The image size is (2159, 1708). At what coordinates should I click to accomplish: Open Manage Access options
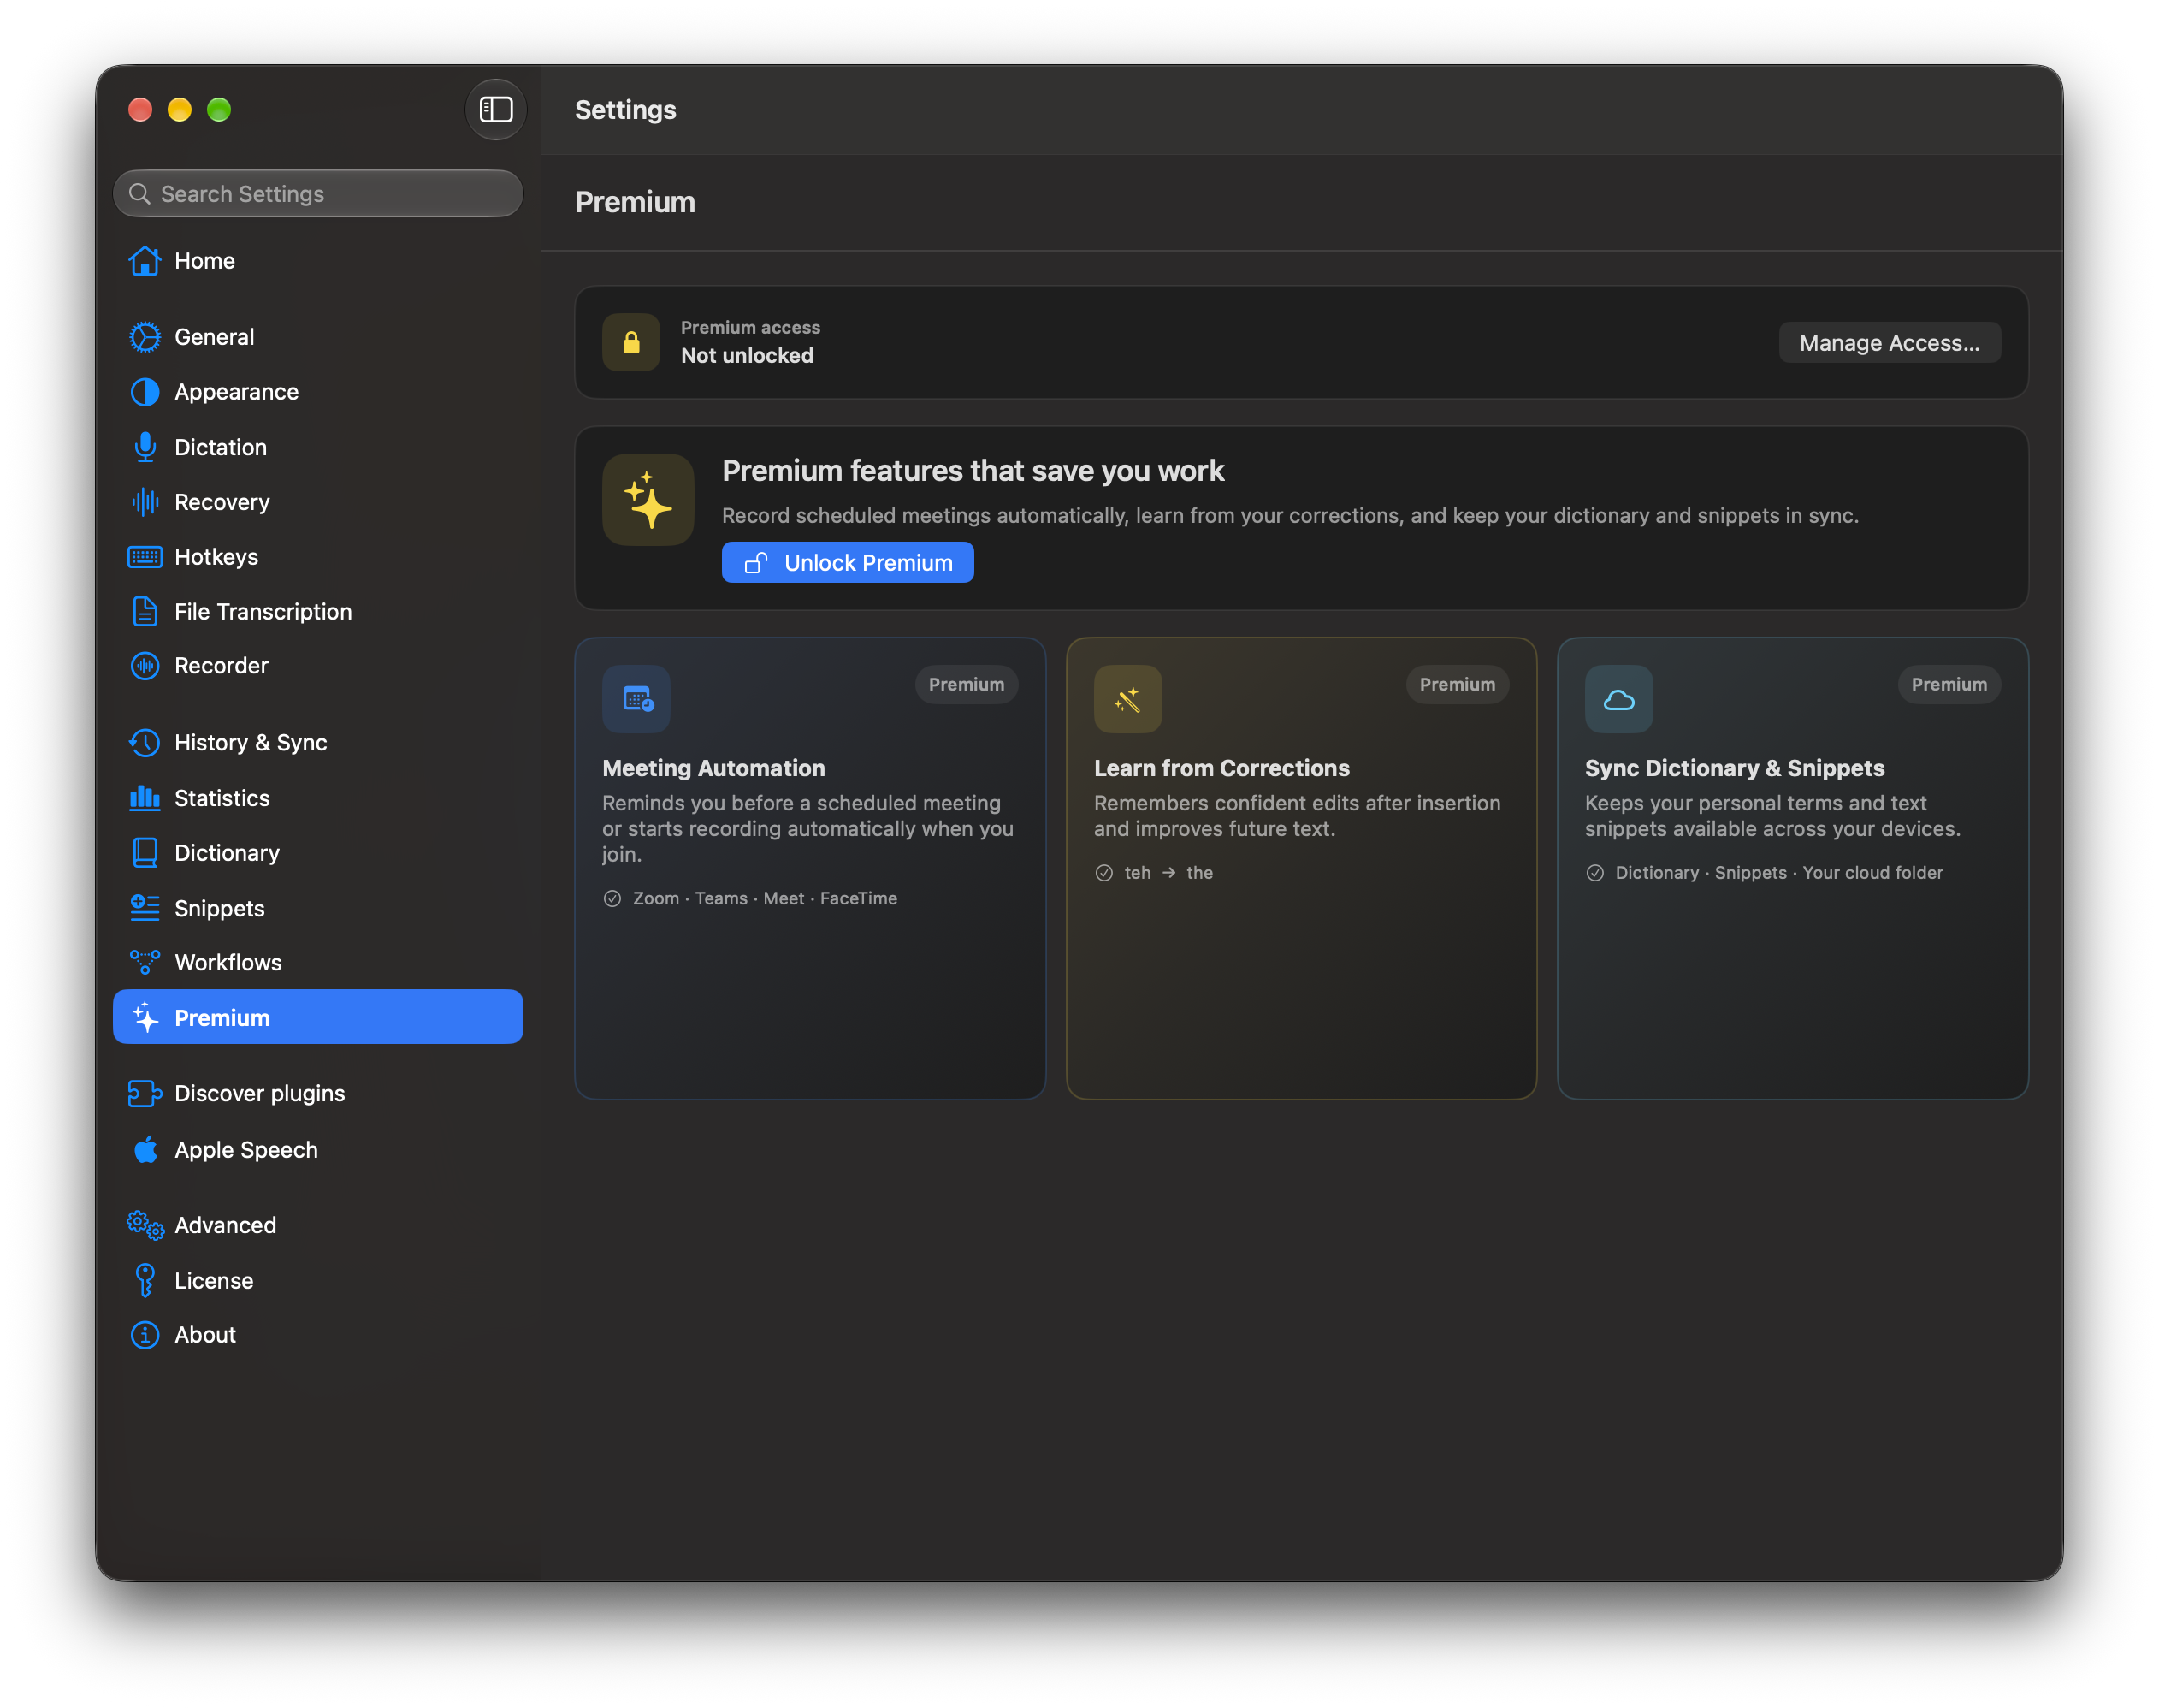(x=1889, y=343)
